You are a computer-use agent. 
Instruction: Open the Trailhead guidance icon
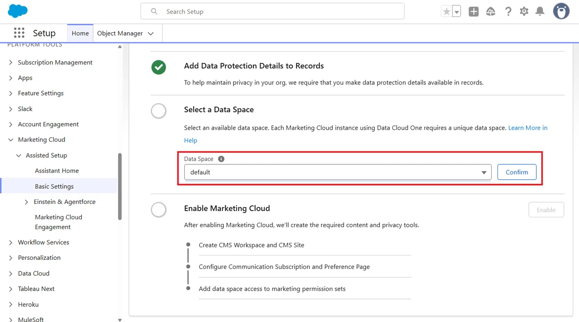point(491,12)
